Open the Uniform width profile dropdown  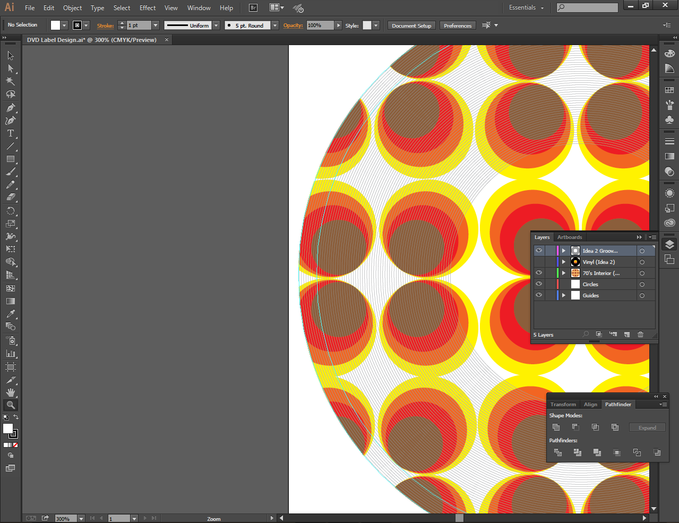coord(216,25)
